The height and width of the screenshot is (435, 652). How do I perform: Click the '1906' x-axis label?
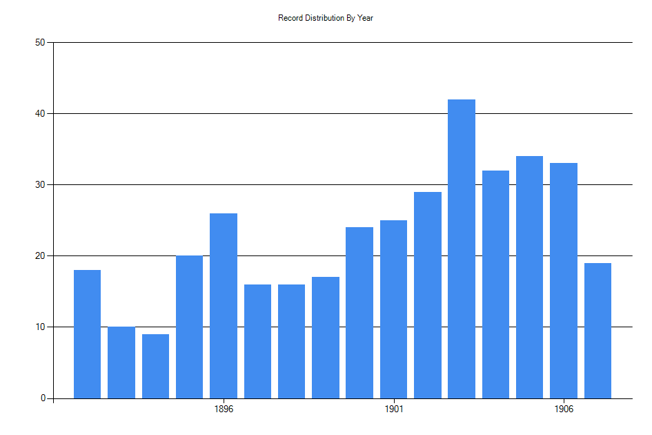pos(564,409)
